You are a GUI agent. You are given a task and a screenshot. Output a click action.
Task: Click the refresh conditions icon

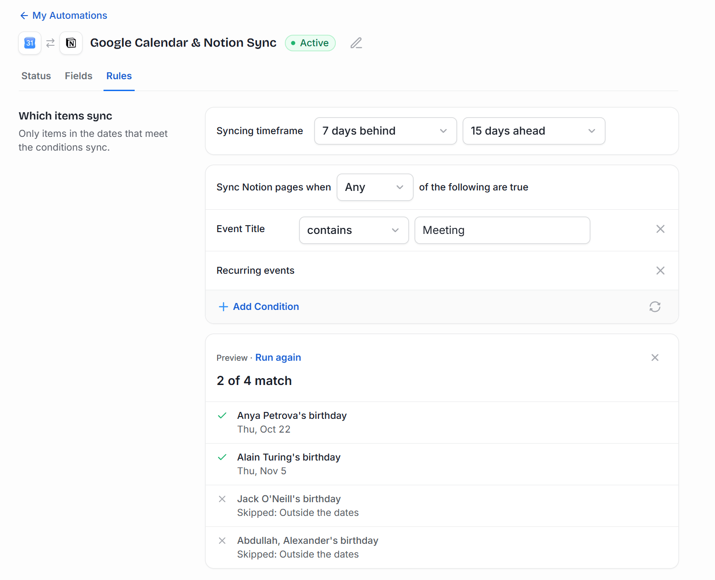click(x=655, y=307)
